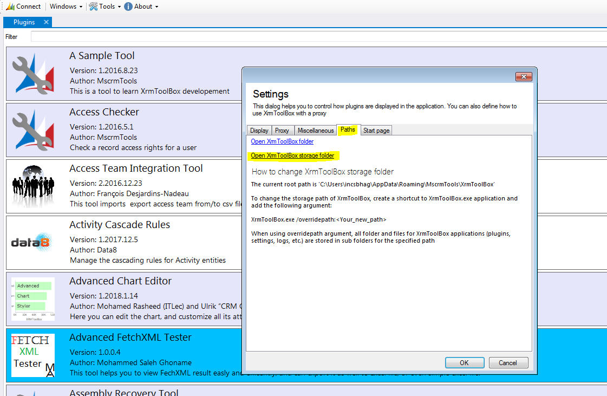Confirm settings with OK button
The width and height of the screenshot is (607, 396).
464,362
